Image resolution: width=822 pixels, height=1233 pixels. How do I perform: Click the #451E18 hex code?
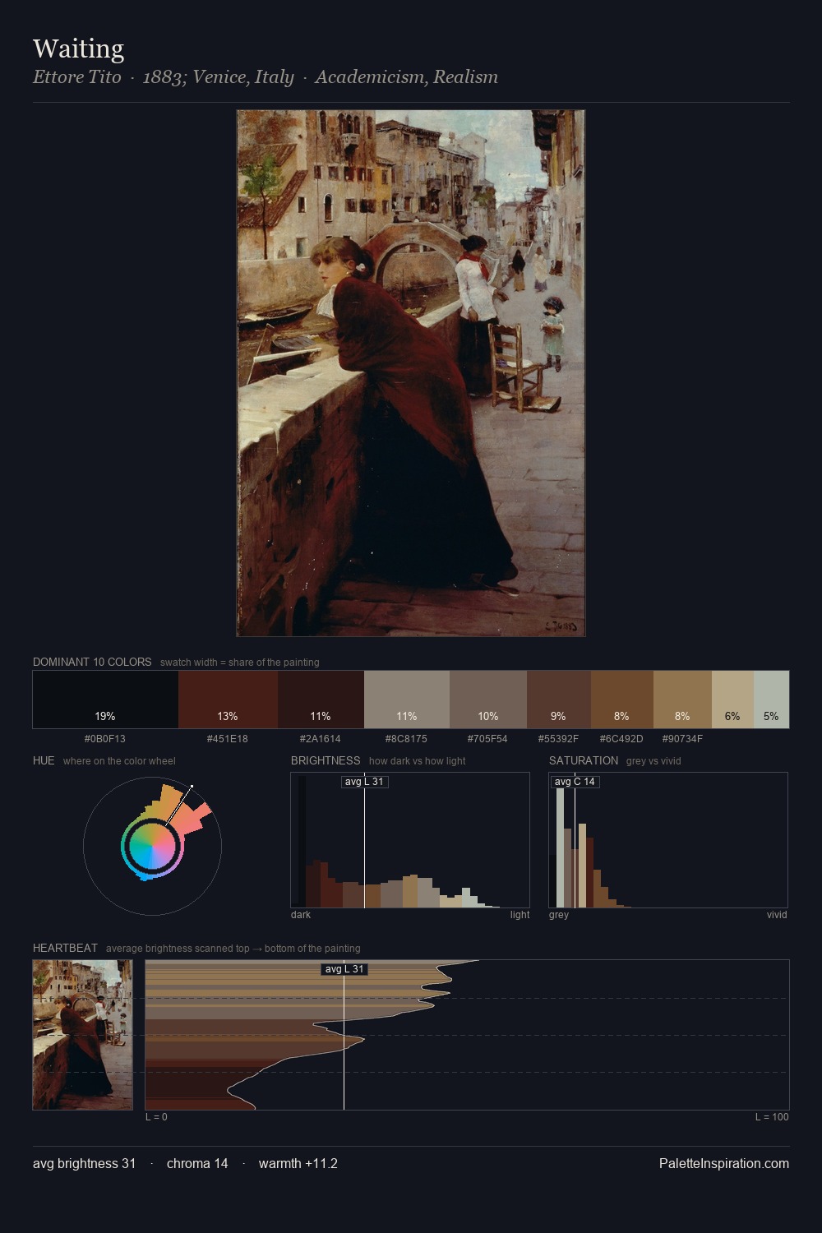[228, 739]
